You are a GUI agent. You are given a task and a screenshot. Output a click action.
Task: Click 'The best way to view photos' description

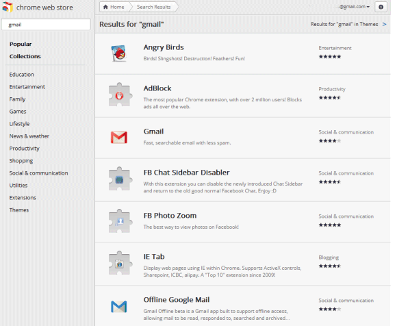(191, 227)
